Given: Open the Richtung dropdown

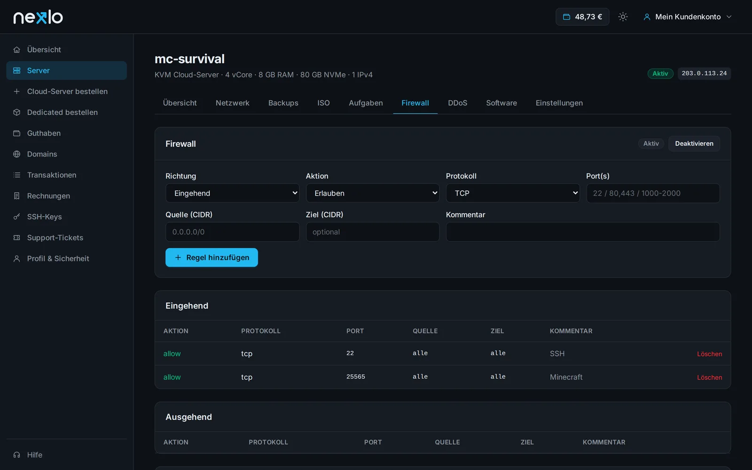Looking at the screenshot, I should pyautogui.click(x=232, y=193).
